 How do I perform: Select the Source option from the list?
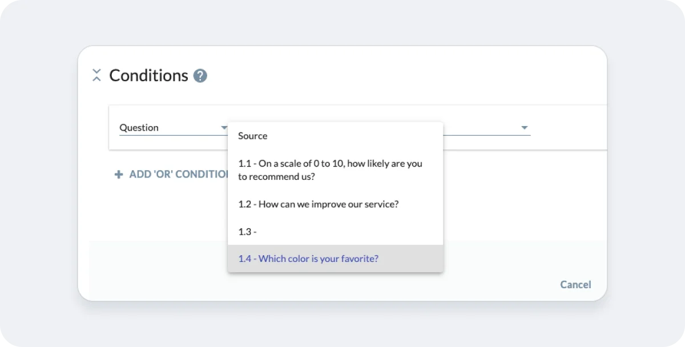252,136
